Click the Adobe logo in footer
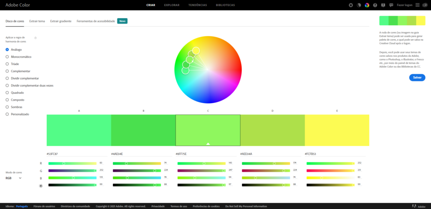 pyautogui.click(x=414, y=206)
